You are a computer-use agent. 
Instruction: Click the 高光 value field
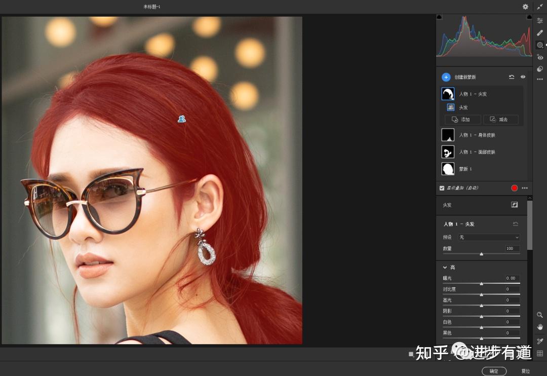pos(512,300)
